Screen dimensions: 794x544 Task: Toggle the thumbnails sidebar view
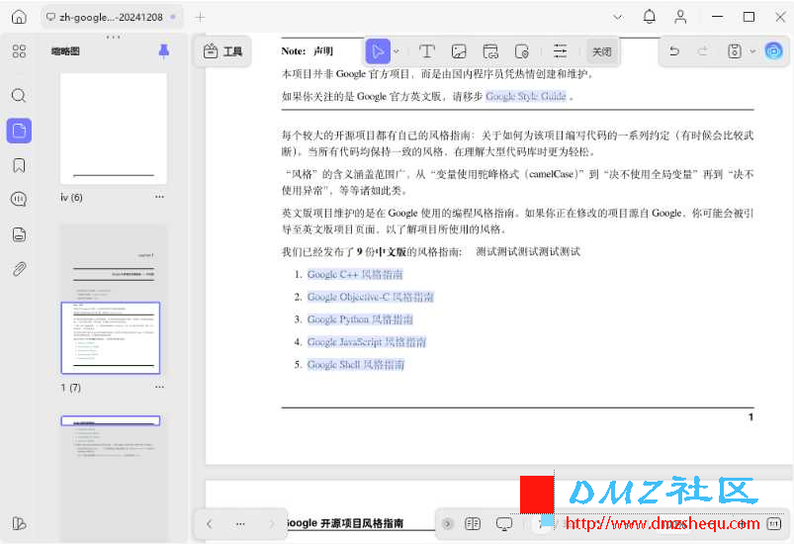pyautogui.click(x=19, y=131)
